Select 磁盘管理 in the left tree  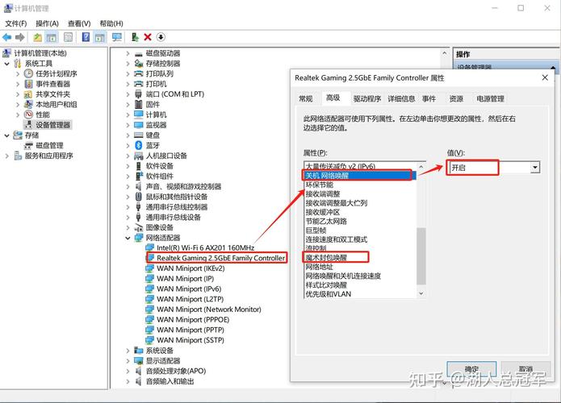pos(49,145)
